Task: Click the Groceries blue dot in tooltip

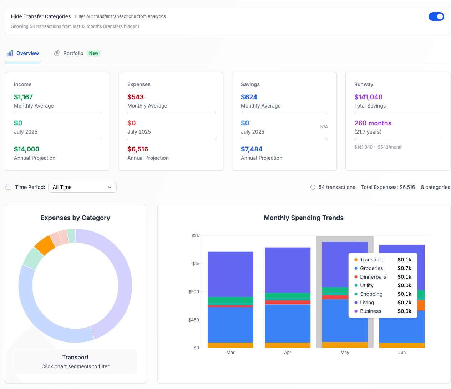Action: (356, 268)
